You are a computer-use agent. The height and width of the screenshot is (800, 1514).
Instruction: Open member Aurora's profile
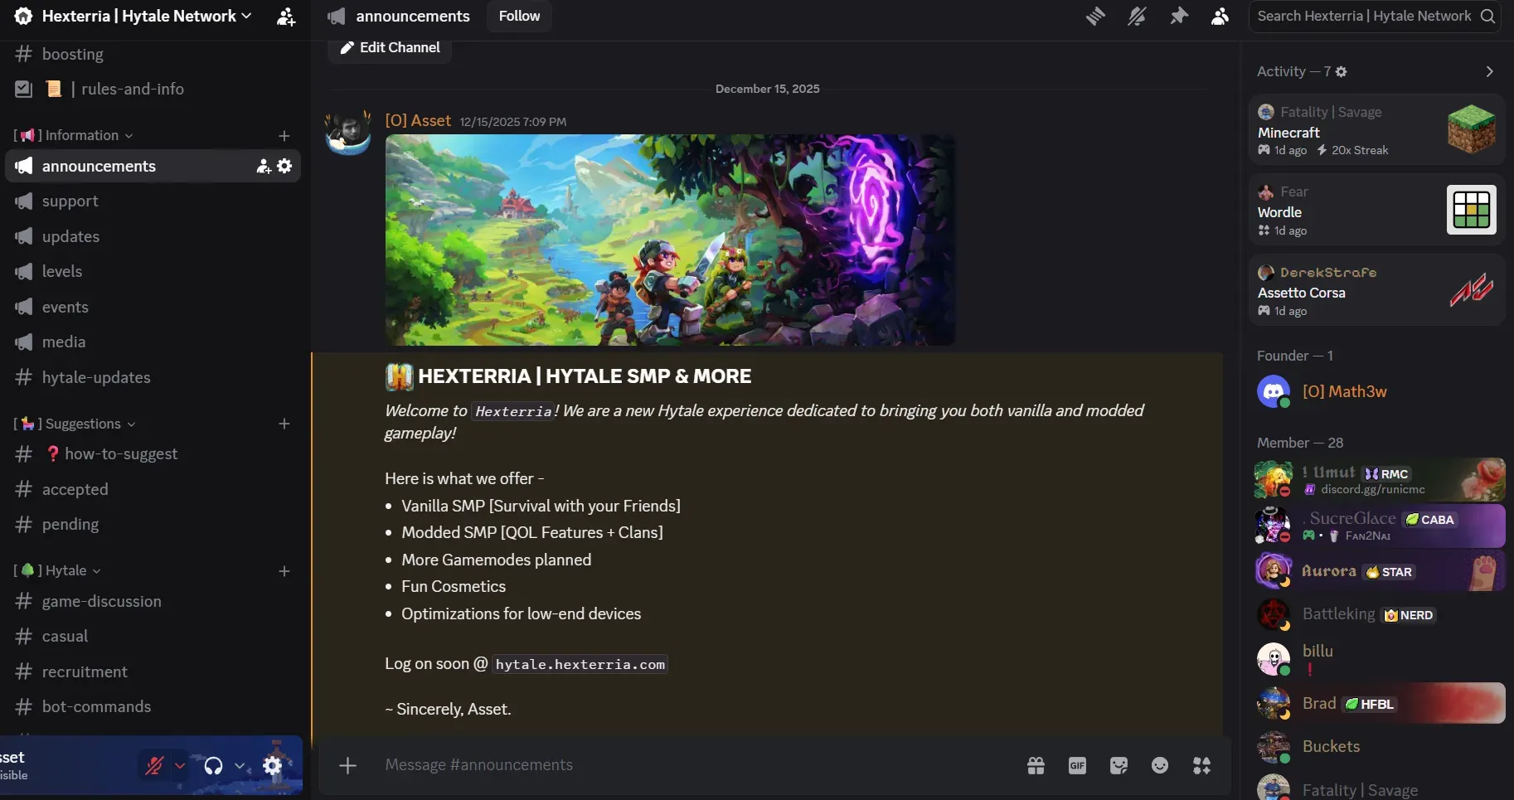point(1377,571)
